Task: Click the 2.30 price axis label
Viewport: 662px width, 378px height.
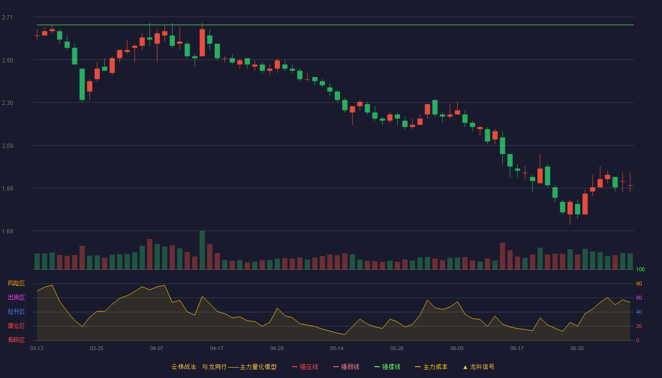Action: click(x=8, y=103)
